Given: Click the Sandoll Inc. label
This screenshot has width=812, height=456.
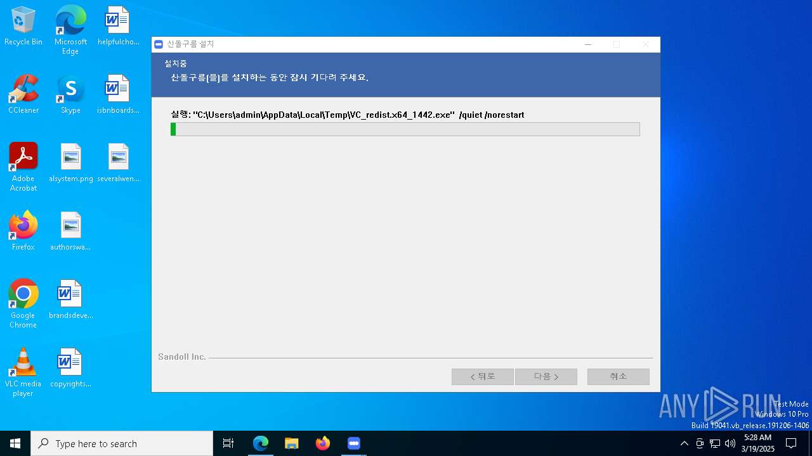Looking at the screenshot, I should pos(182,357).
